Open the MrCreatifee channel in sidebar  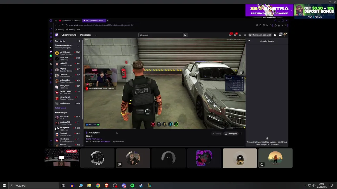pyautogui.click(x=68, y=81)
